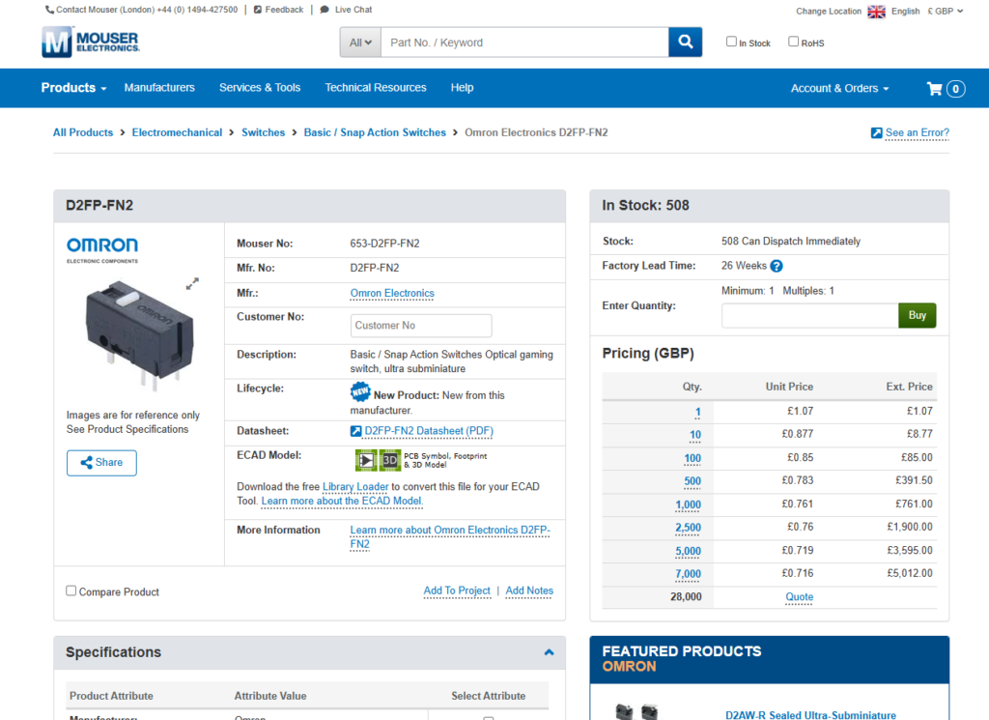
Task: Collapse the Specifications section chevron
Action: (x=549, y=652)
